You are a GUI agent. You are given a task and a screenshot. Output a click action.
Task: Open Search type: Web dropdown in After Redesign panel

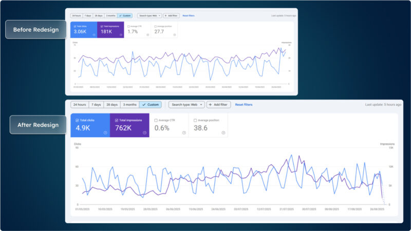point(186,104)
